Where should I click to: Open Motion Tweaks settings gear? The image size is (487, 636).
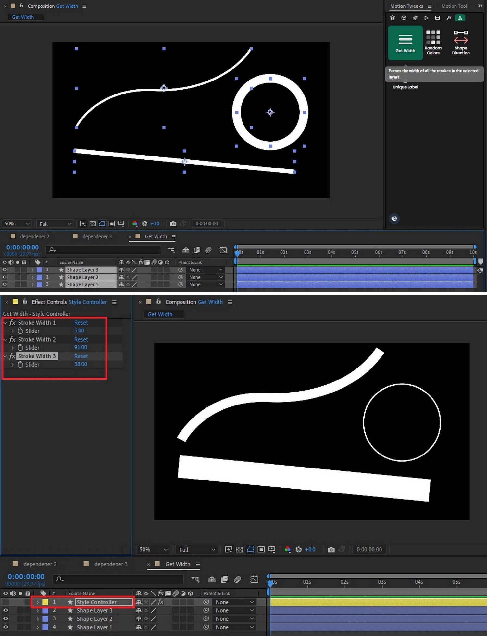pyautogui.click(x=394, y=219)
